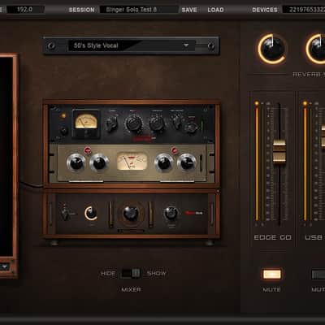325x325 pixels.
Task: Open the 50's Style Vocal preset dropdown
Action: [x=132, y=45]
